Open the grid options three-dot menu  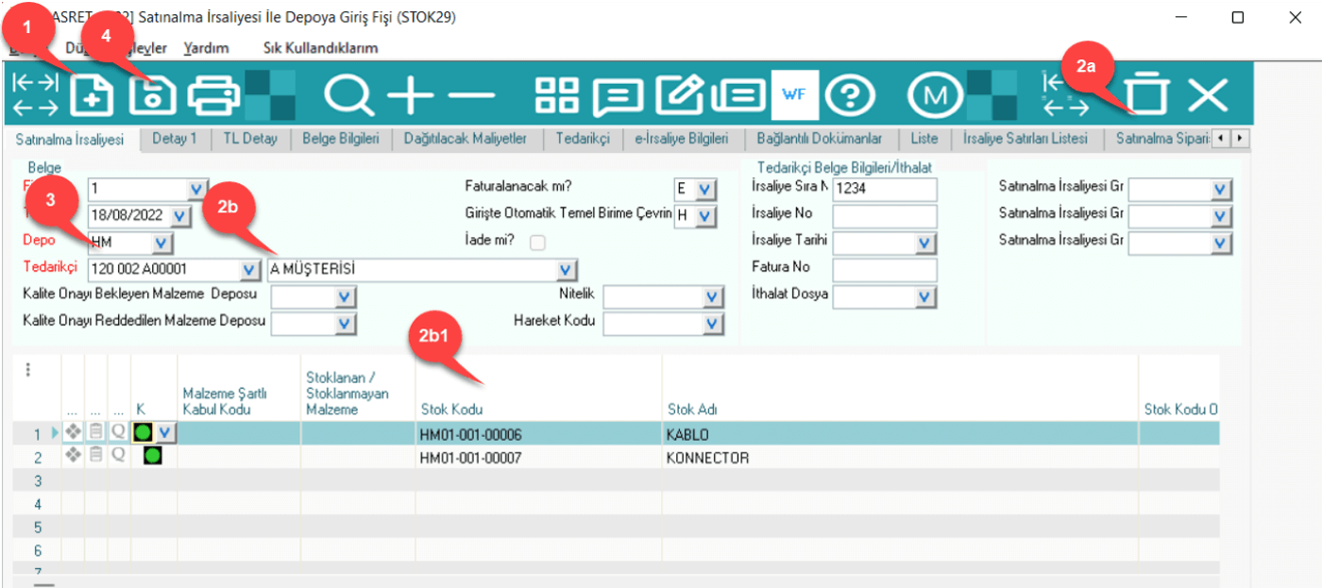point(29,370)
